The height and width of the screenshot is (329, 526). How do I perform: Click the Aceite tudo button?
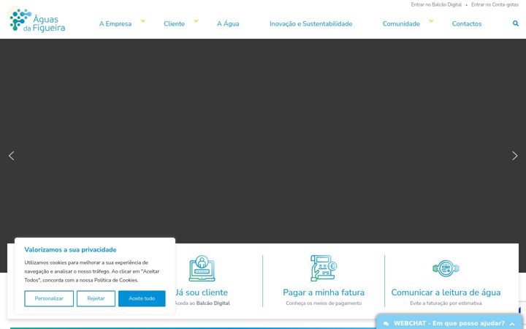142,298
